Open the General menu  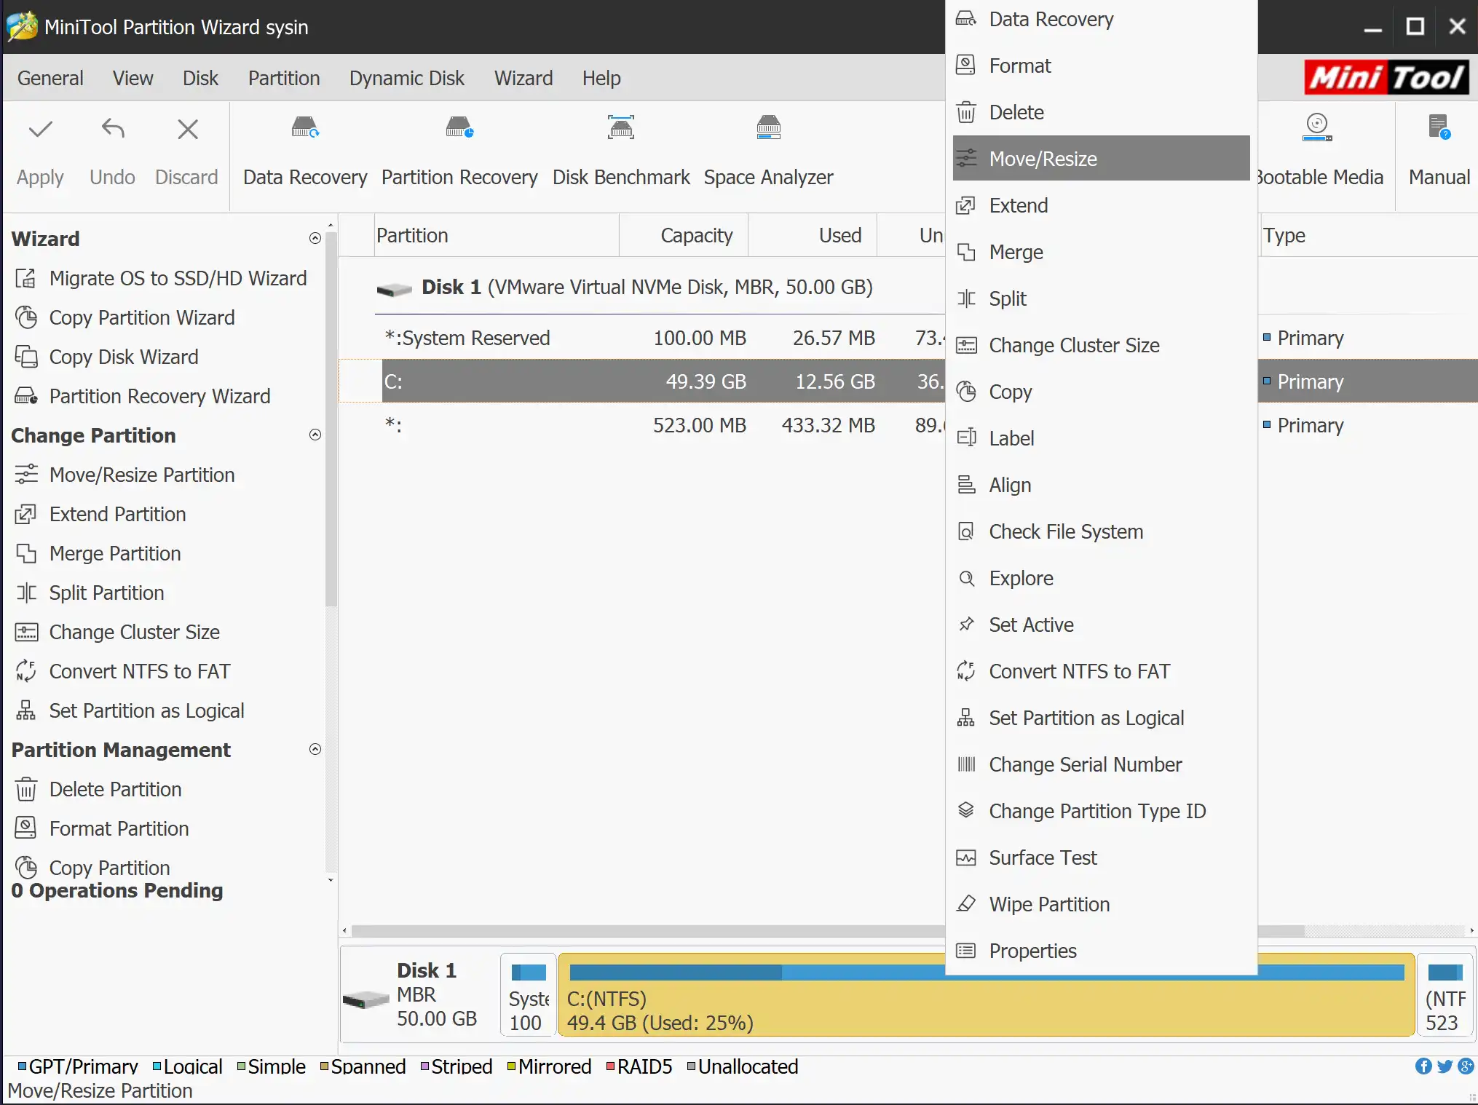click(50, 78)
